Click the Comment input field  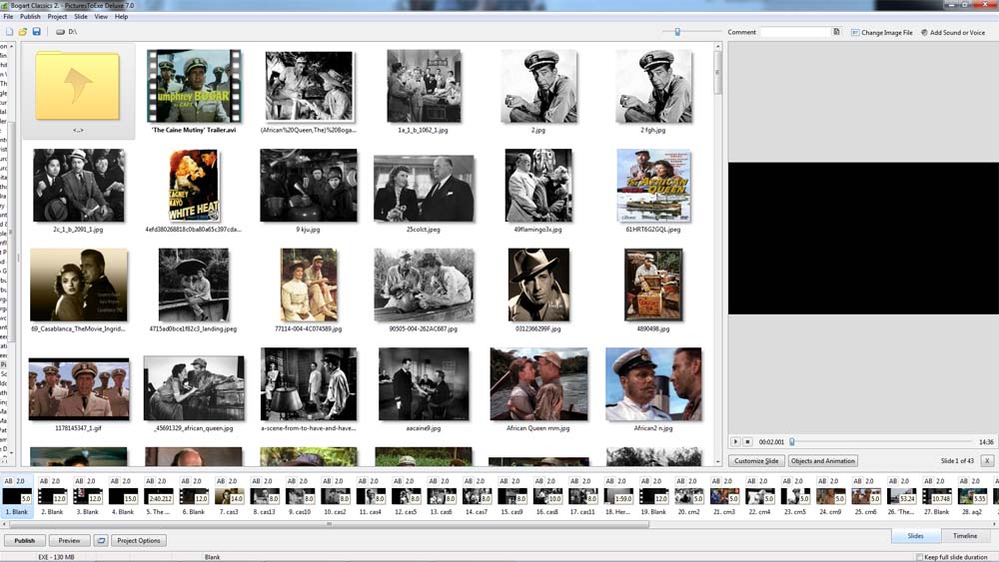[796, 32]
